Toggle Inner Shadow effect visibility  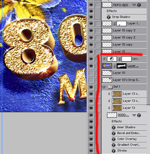91,127
